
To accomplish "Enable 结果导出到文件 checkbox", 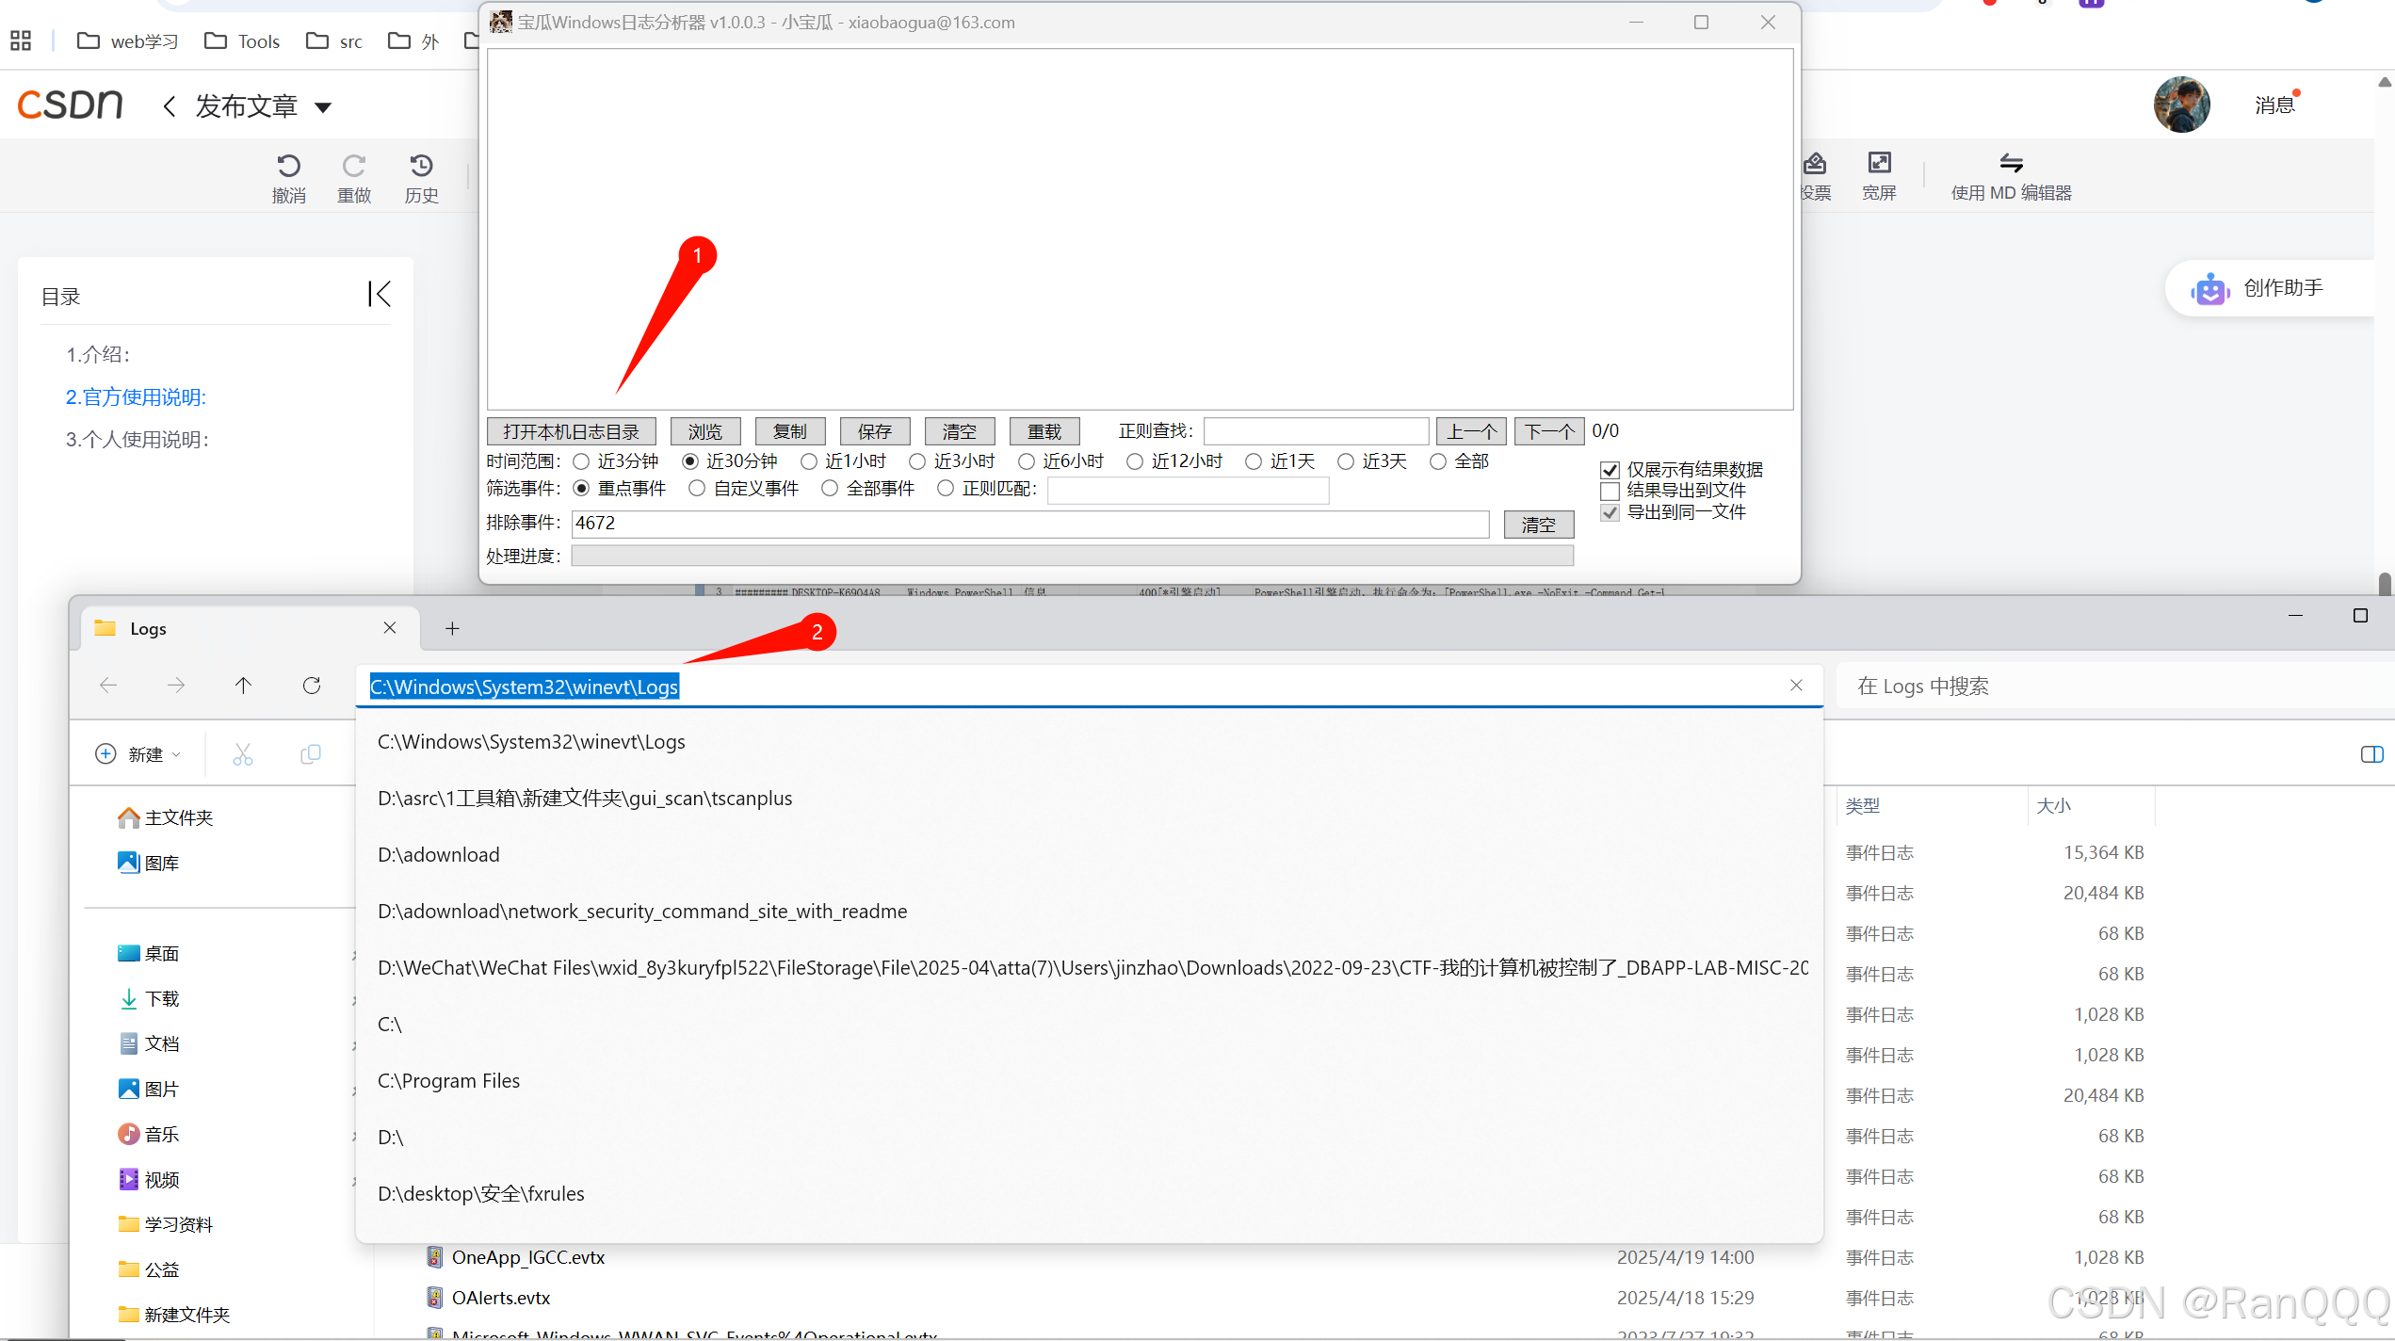I will point(1610,491).
